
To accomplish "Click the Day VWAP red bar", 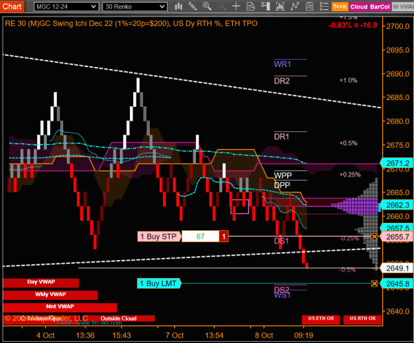I will pyautogui.click(x=41, y=282).
